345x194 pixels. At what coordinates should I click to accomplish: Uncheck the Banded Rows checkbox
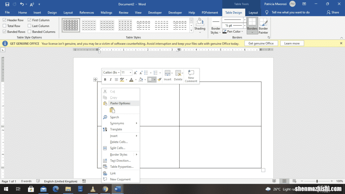tap(4, 32)
